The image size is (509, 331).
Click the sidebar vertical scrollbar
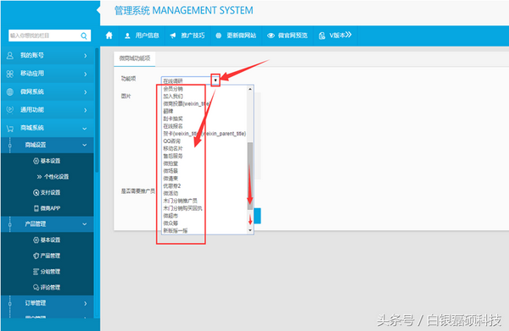[97, 110]
